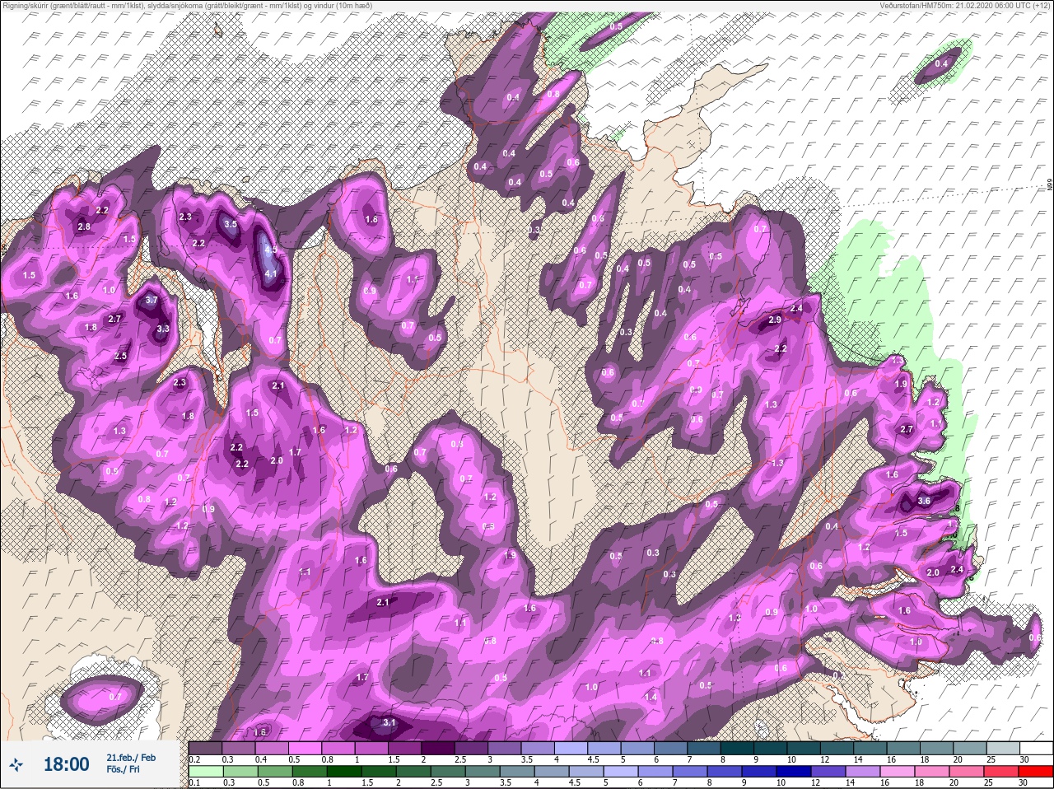Click the 3.1 value at the map bottom
Screen dimensions: 1054x789
coord(390,723)
